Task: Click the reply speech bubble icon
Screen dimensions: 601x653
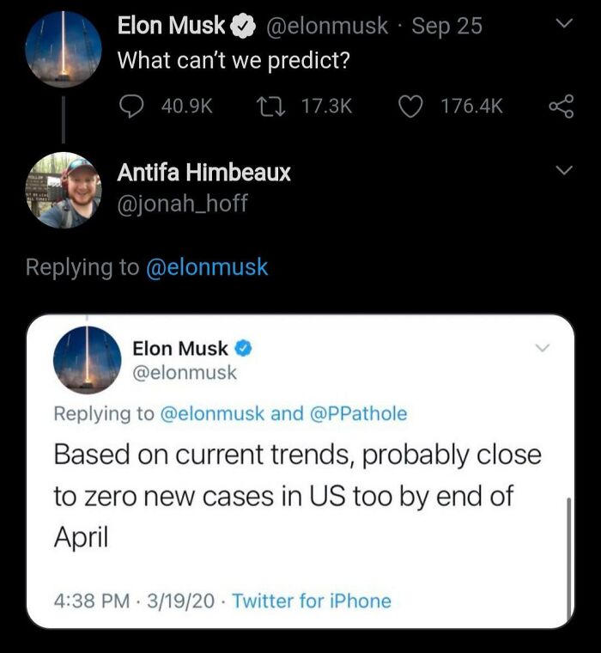Action: pyautogui.click(x=131, y=106)
